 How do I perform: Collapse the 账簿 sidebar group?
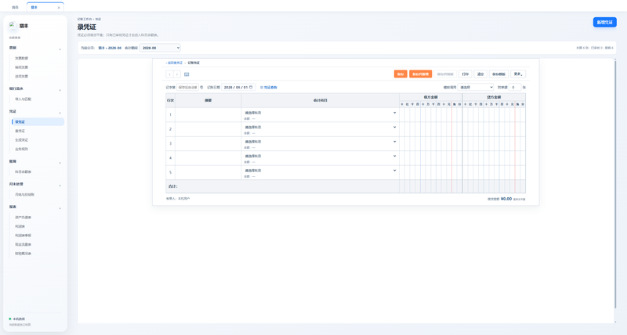point(60,163)
